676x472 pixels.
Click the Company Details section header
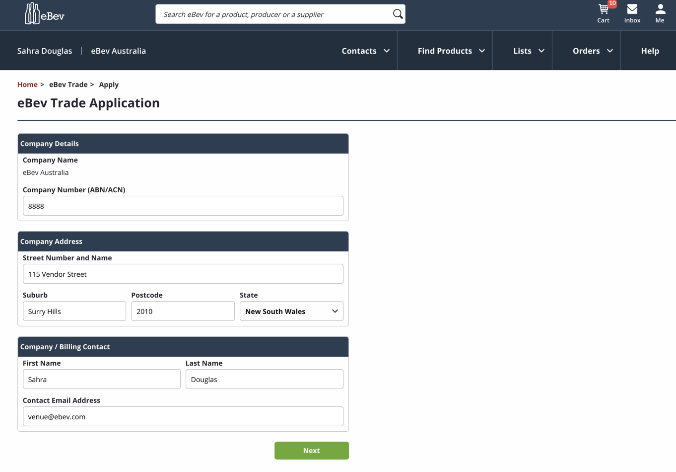click(x=183, y=144)
